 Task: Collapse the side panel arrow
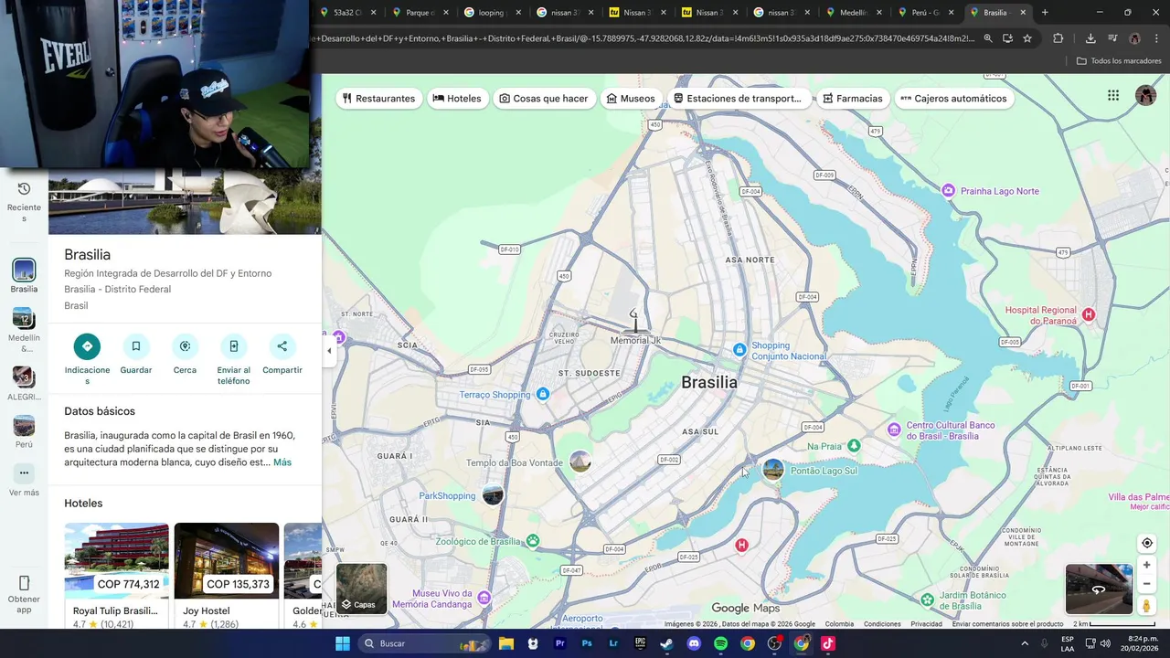(x=329, y=351)
